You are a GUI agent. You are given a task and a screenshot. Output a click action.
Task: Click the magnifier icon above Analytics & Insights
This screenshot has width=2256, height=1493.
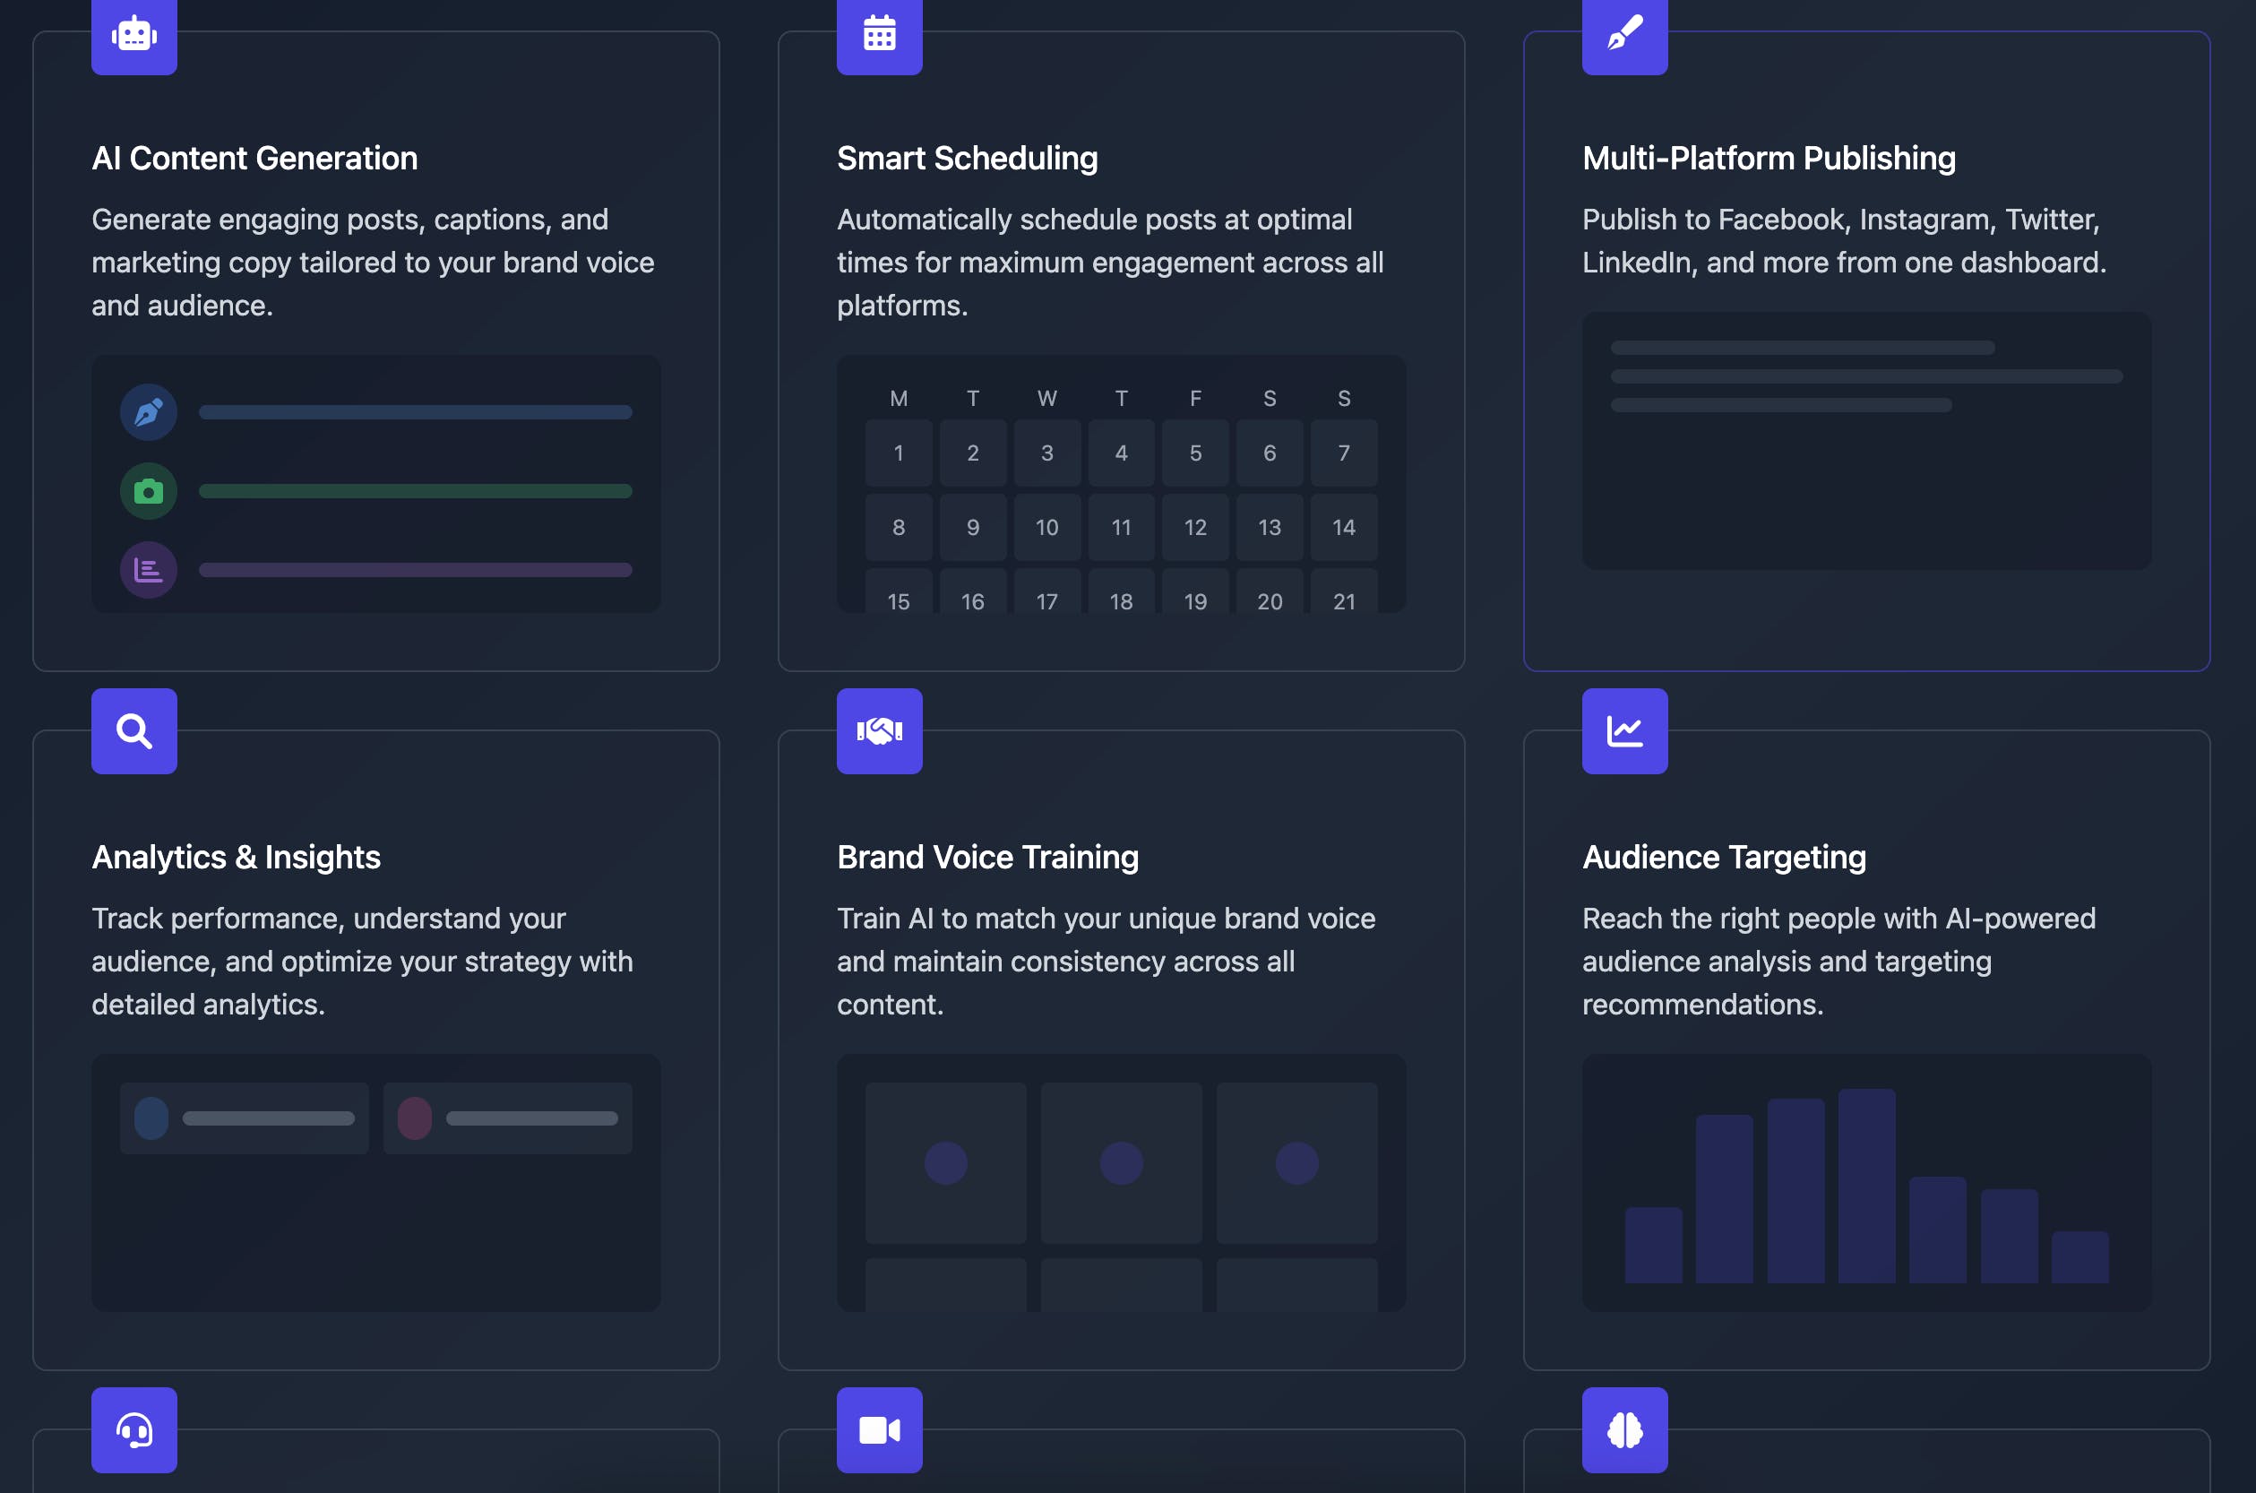pos(134,731)
